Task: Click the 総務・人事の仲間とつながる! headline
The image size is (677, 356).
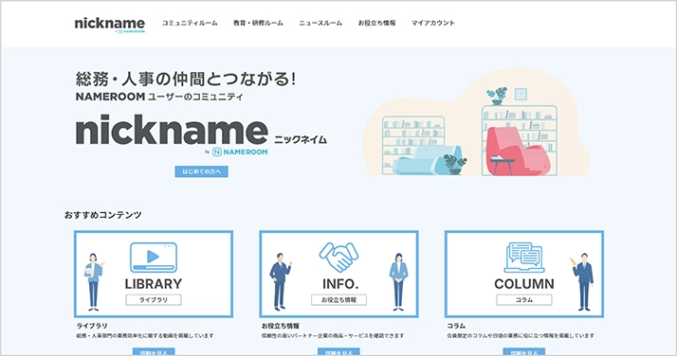Action: tap(186, 79)
